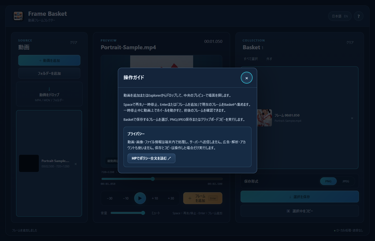Screen dimensions: 375x241
Task: Step back 30 frames
Action: (x=110, y=198)
